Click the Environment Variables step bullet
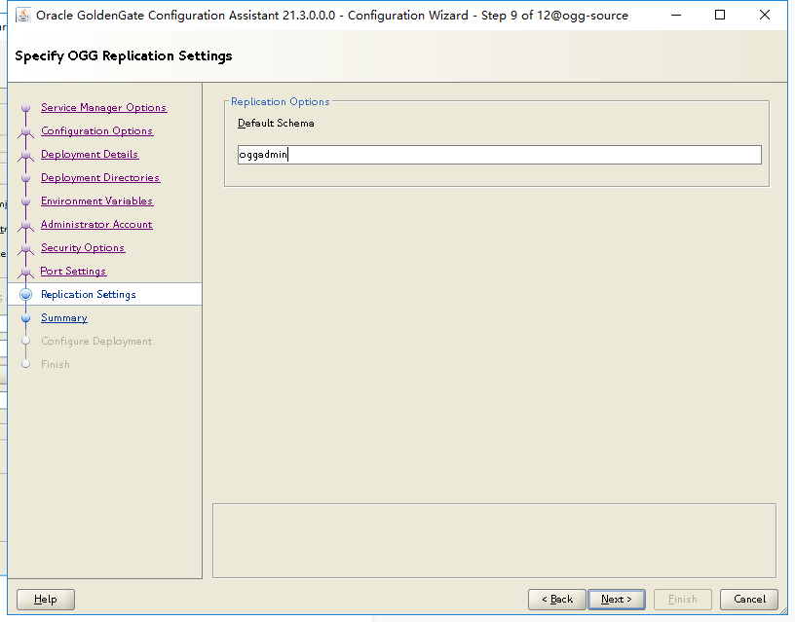 [26, 201]
